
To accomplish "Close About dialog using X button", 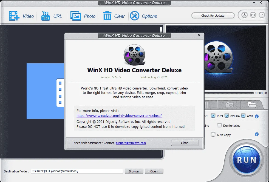I will tap(199, 35).
